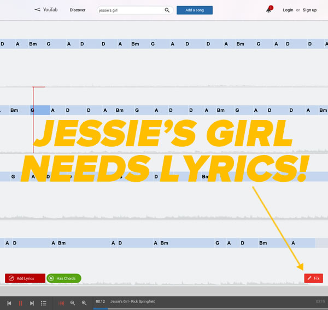Seek using the bottom progress bar
The image size is (328, 310).
coord(164,309)
